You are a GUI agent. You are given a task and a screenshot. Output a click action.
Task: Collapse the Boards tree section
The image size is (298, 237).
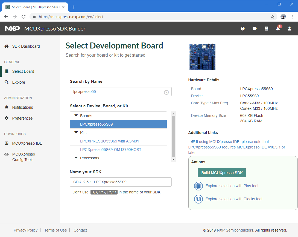[76, 116]
